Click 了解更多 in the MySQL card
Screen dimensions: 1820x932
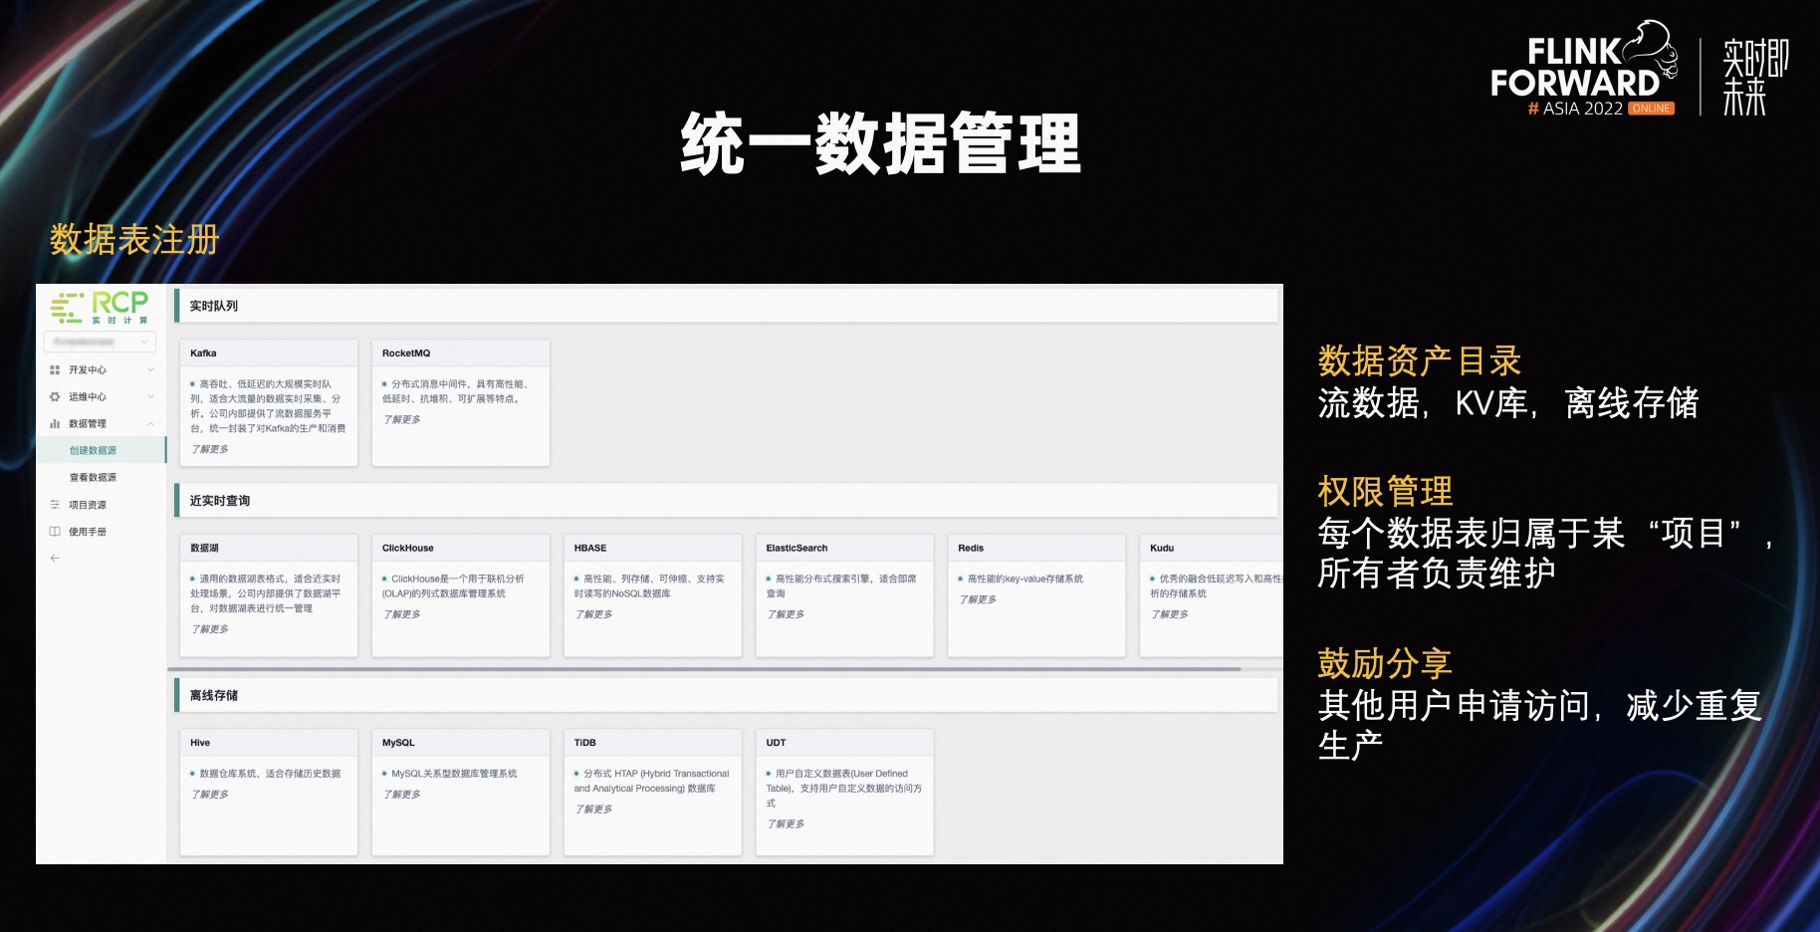tap(402, 796)
